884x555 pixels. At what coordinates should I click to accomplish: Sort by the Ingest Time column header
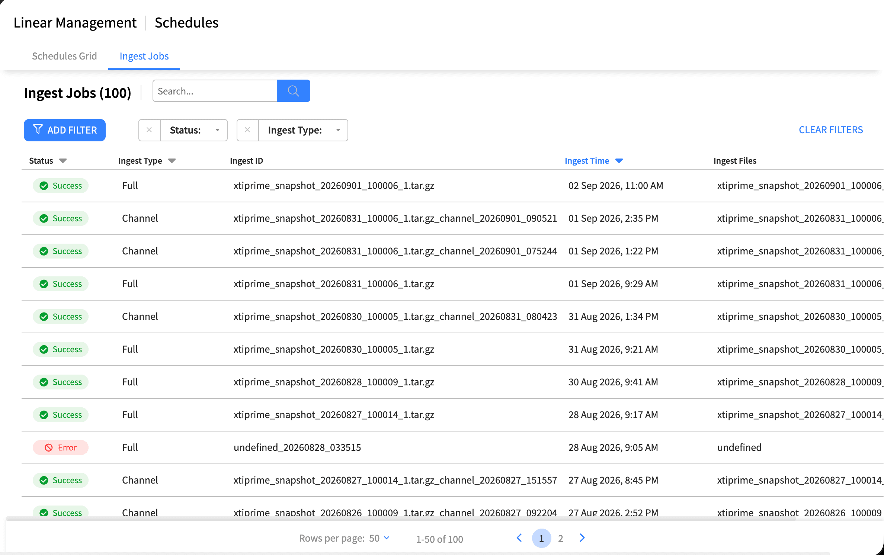pos(587,161)
